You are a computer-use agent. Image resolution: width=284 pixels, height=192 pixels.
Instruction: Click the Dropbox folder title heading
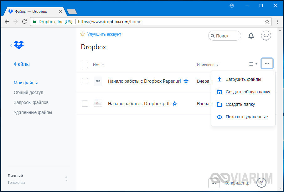(x=93, y=47)
